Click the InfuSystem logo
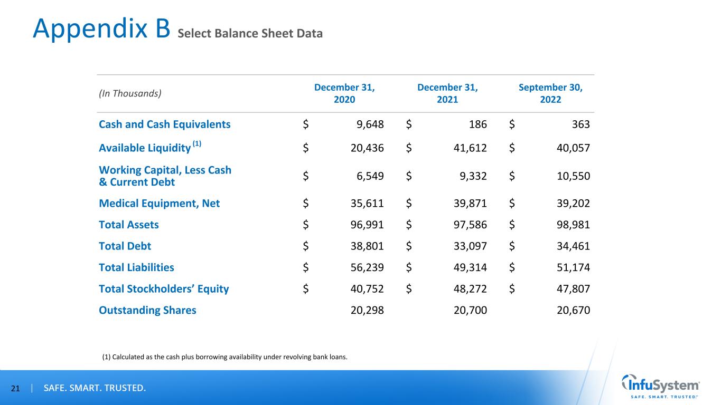The width and height of the screenshot is (721, 405). pyautogui.click(x=661, y=387)
